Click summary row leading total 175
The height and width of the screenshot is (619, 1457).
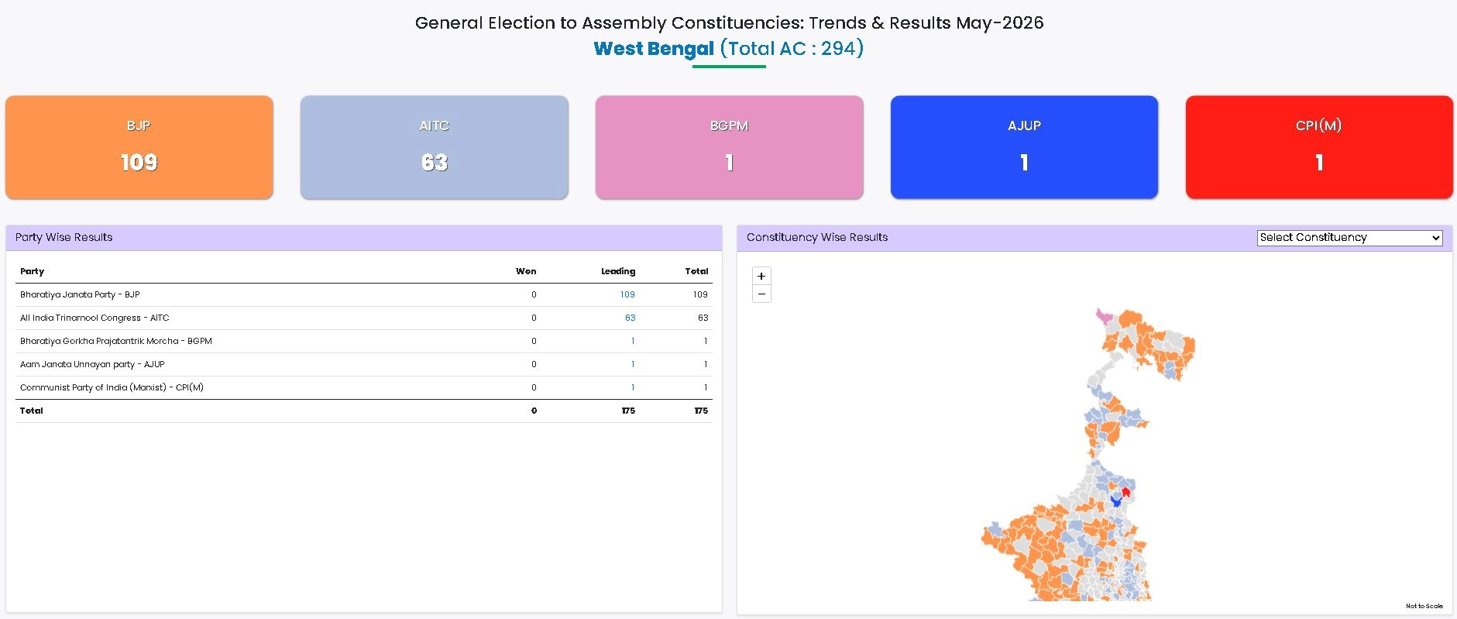coord(628,411)
